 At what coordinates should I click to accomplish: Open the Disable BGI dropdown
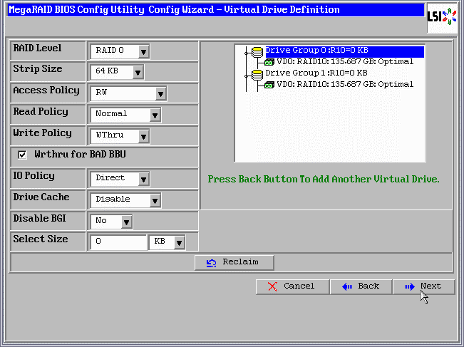pyautogui.click(x=126, y=222)
